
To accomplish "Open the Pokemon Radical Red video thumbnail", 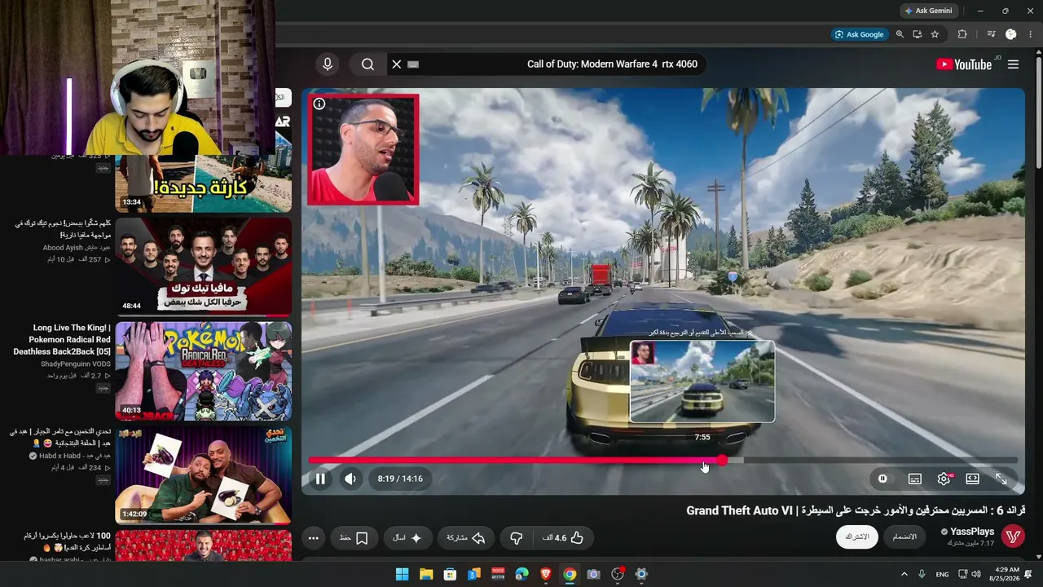I will [204, 371].
